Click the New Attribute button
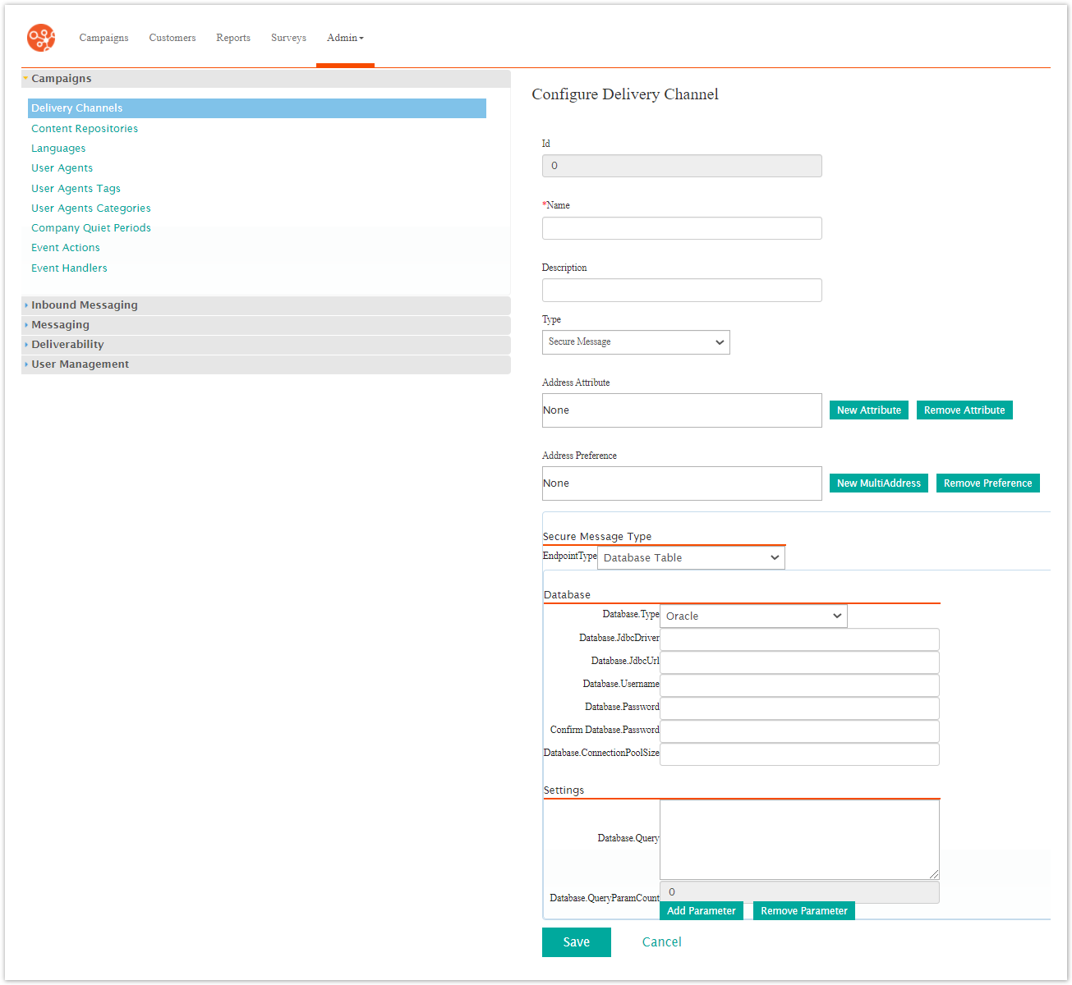The width and height of the screenshot is (1072, 985). pyautogui.click(x=868, y=410)
